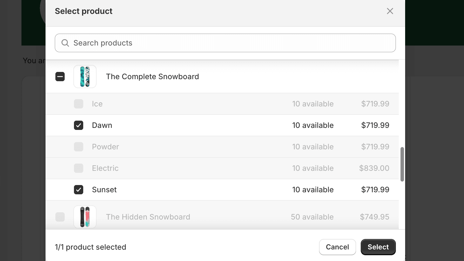Click the search magnifying glass icon

click(65, 43)
